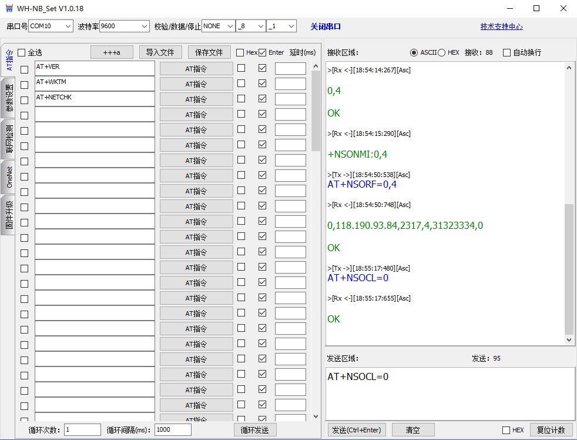Check the 全选 select-all checkbox

point(22,53)
